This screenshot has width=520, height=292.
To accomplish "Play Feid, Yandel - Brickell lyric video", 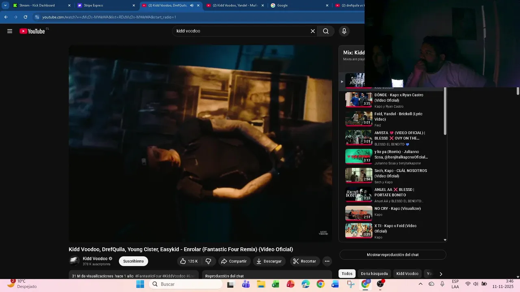I will [x=392, y=119].
